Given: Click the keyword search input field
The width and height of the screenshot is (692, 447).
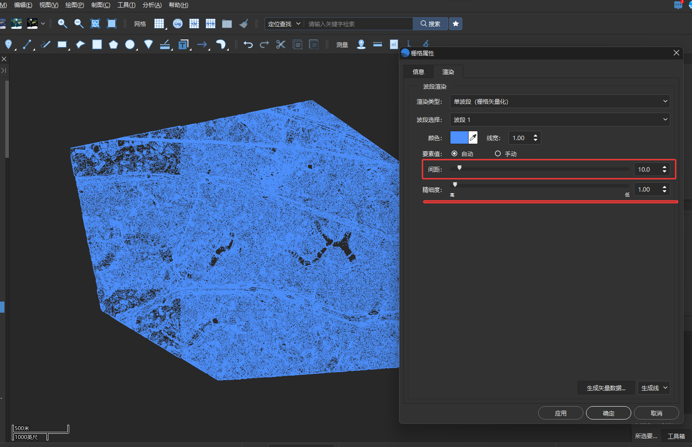Looking at the screenshot, I should pos(358,24).
